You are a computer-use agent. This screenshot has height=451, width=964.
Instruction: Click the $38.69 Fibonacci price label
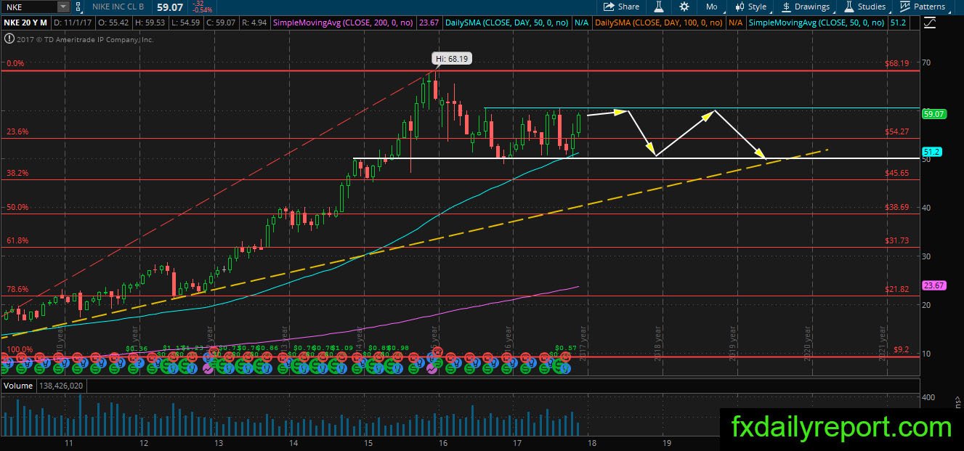897,207
